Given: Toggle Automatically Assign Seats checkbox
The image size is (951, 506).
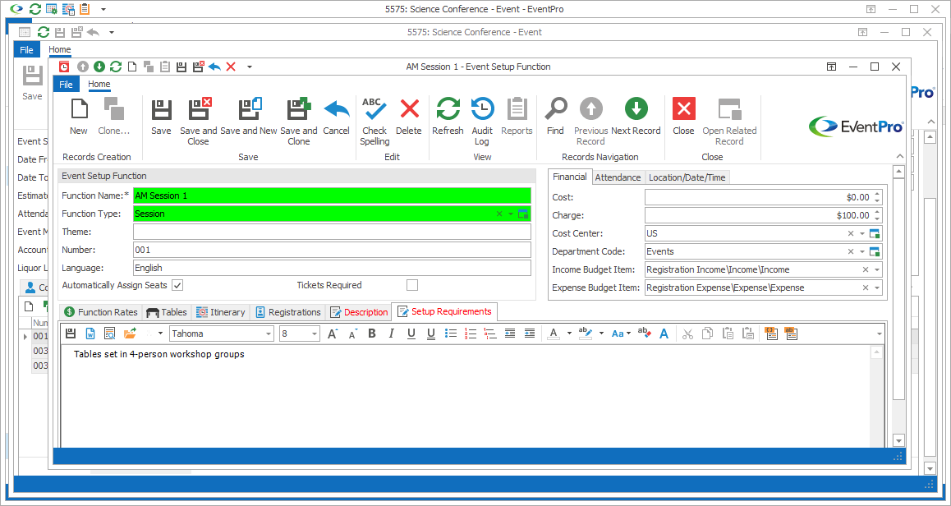Looking at the screenshot, I should point(177,285).
